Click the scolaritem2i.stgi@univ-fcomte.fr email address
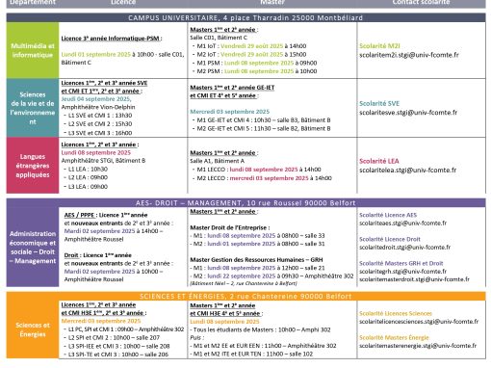The image size is (491, 368). (x=409, y=55)
